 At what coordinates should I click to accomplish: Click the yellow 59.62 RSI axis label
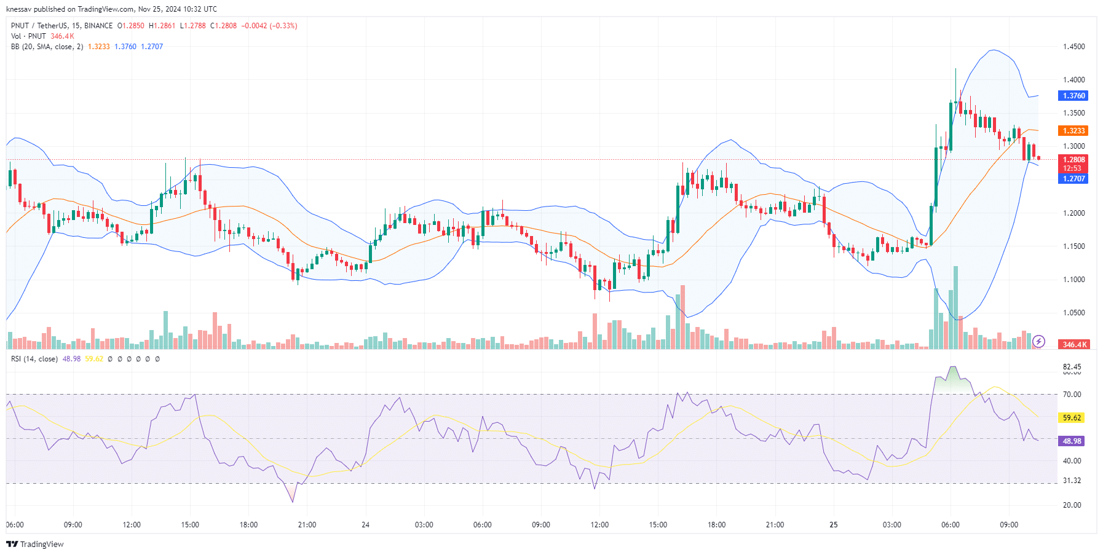click(x=1072, y=418)
